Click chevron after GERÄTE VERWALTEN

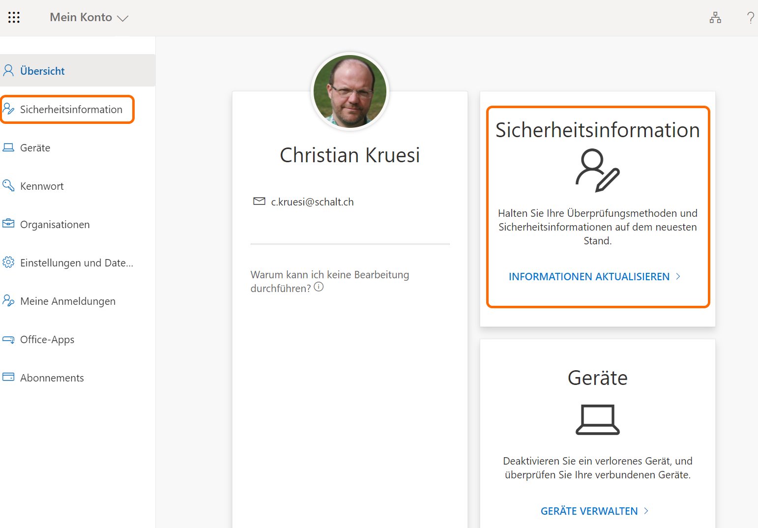[646, 511]
